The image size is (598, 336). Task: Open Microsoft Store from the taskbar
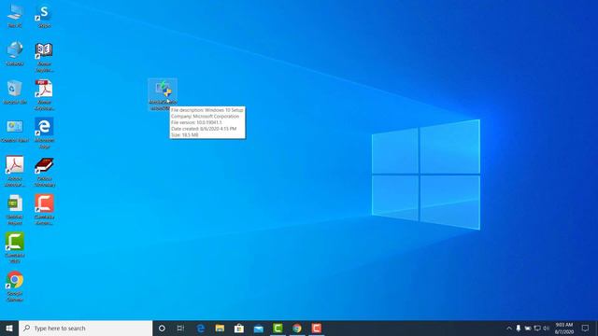pos(239,328)
